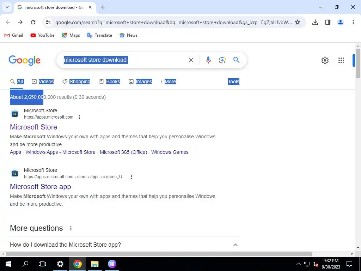Go forward to next page
The image size is (361, 271).
point(20,22)
